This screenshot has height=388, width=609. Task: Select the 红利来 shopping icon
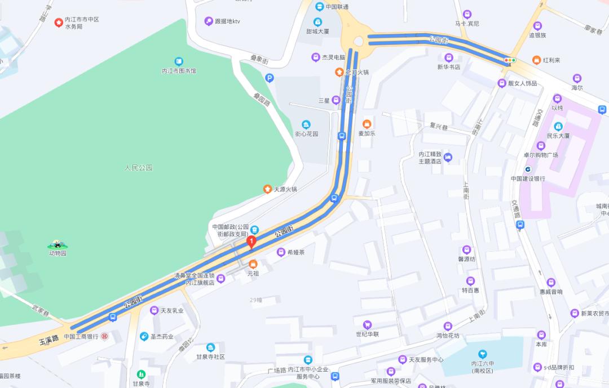[536, 60]
